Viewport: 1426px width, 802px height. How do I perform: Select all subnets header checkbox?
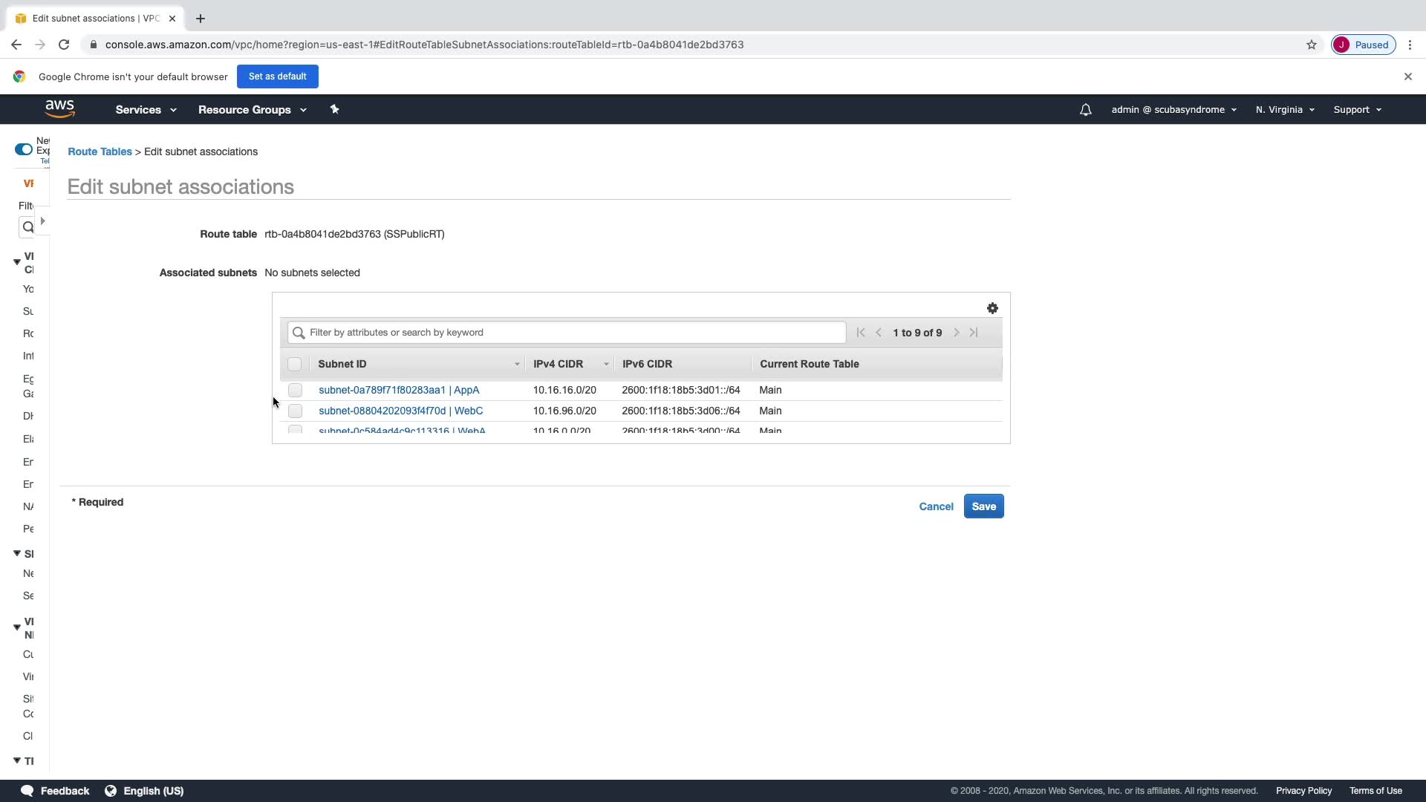pos(294,364)
